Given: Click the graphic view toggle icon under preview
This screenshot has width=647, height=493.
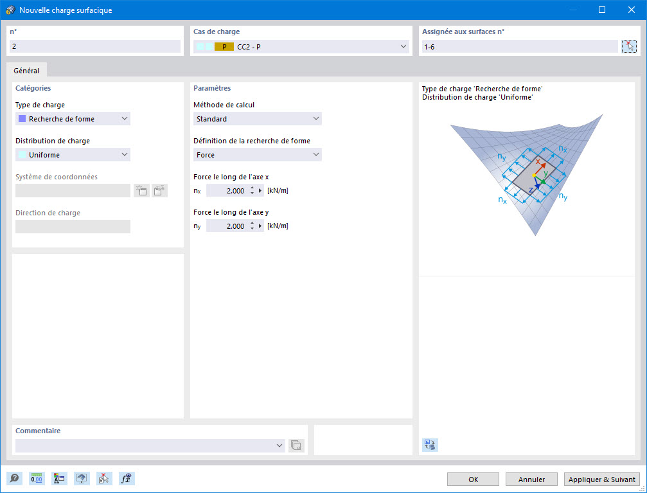Looking at the screenshot, I should [430, 445].
